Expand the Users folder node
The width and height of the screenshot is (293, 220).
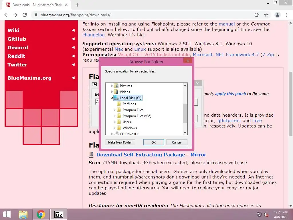115,122
